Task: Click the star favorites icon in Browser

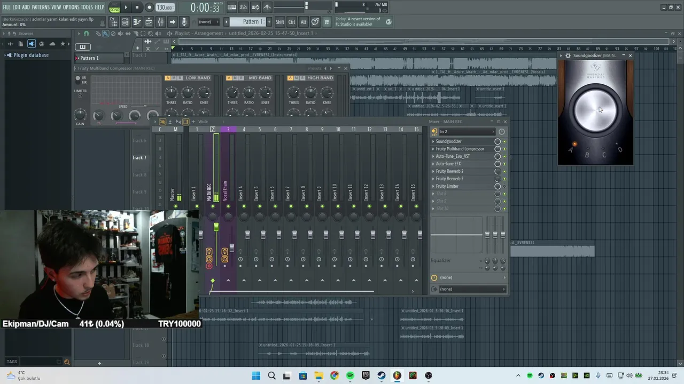Action: tap(63, 44)
